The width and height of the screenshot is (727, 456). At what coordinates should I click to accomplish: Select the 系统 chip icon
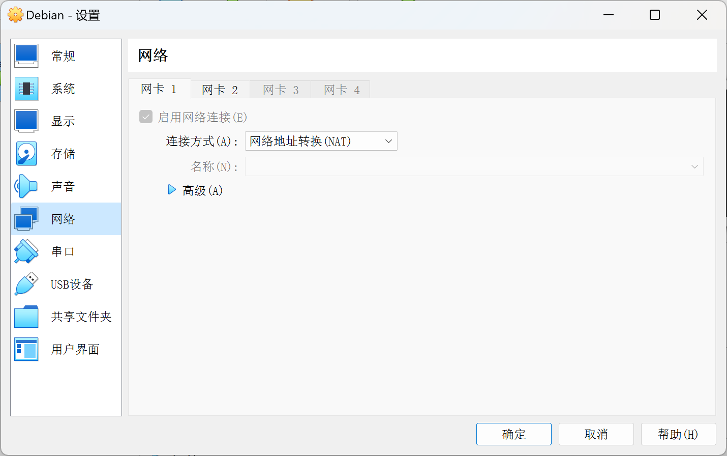coord(26,89)
